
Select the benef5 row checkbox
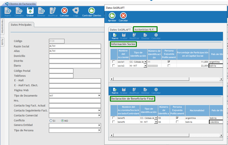(x=114, y=118)
